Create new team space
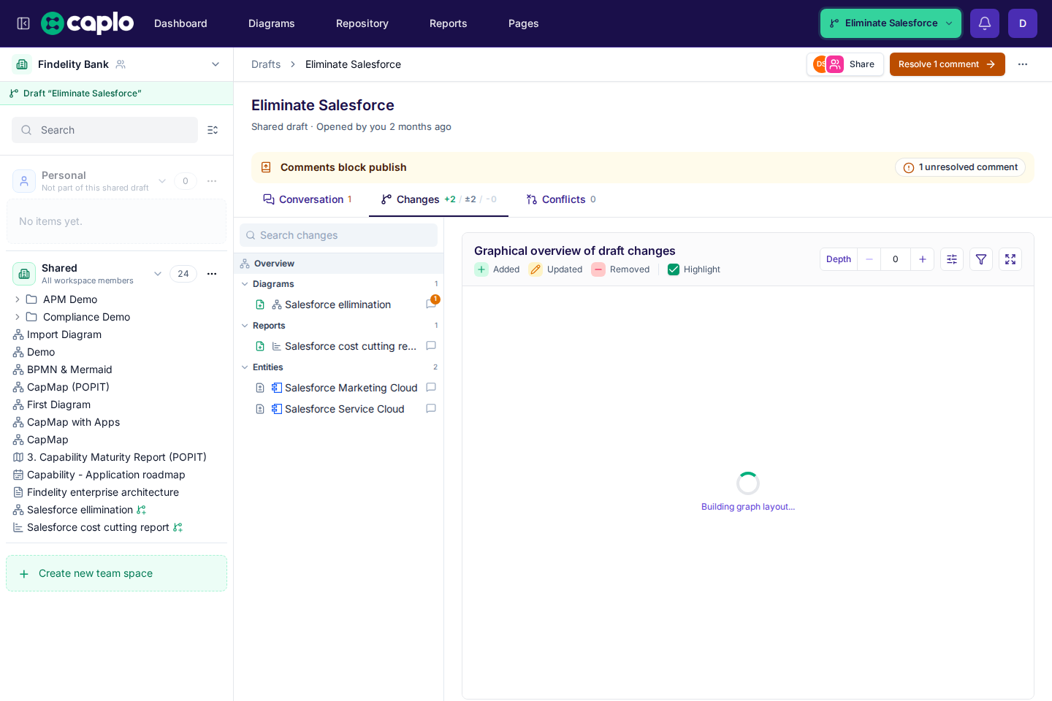 click(x=116, y=573)
